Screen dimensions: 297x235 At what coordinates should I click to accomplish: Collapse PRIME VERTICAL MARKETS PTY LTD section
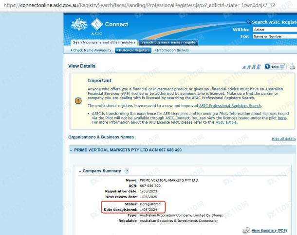[x=71, y=151]
